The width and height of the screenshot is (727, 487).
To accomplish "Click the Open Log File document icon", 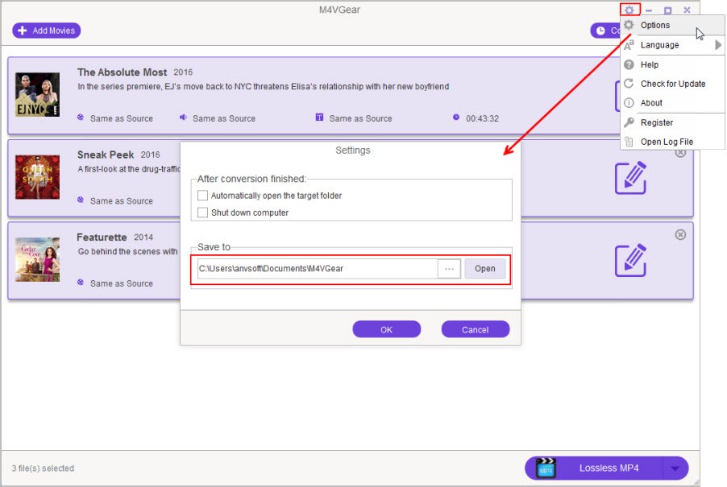I will (x=629, y=142).
